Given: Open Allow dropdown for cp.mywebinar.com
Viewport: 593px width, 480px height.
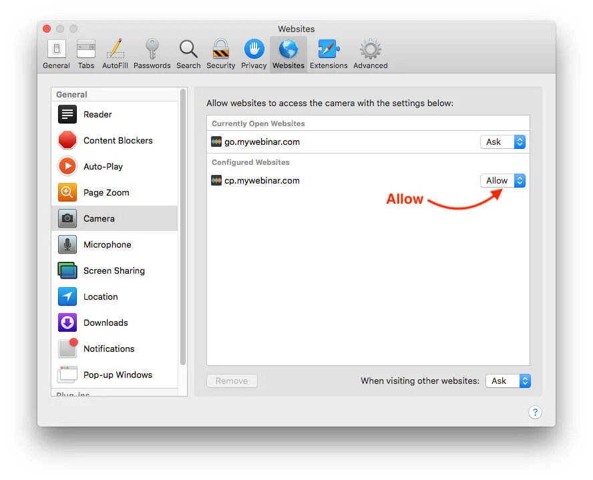Looking at the screenshot, I should [x=502, y=180].
